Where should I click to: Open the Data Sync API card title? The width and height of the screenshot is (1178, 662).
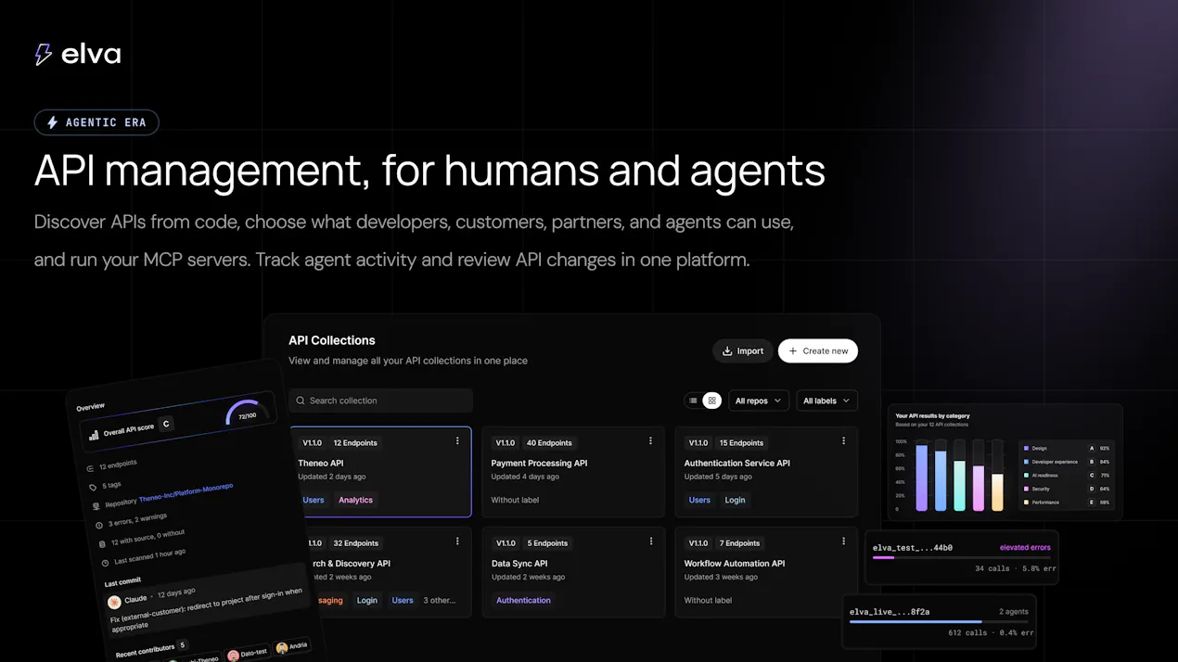pos(519,563)
